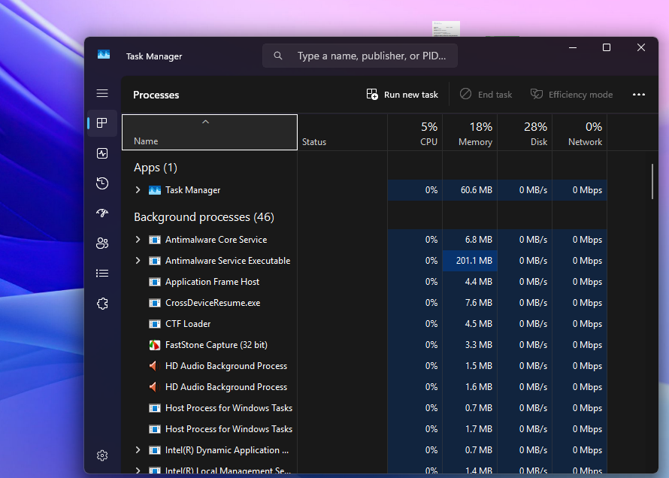Screen dimensions: 669x478
Task: Click the Background processes (46) heading
Action: coord(204,217)
